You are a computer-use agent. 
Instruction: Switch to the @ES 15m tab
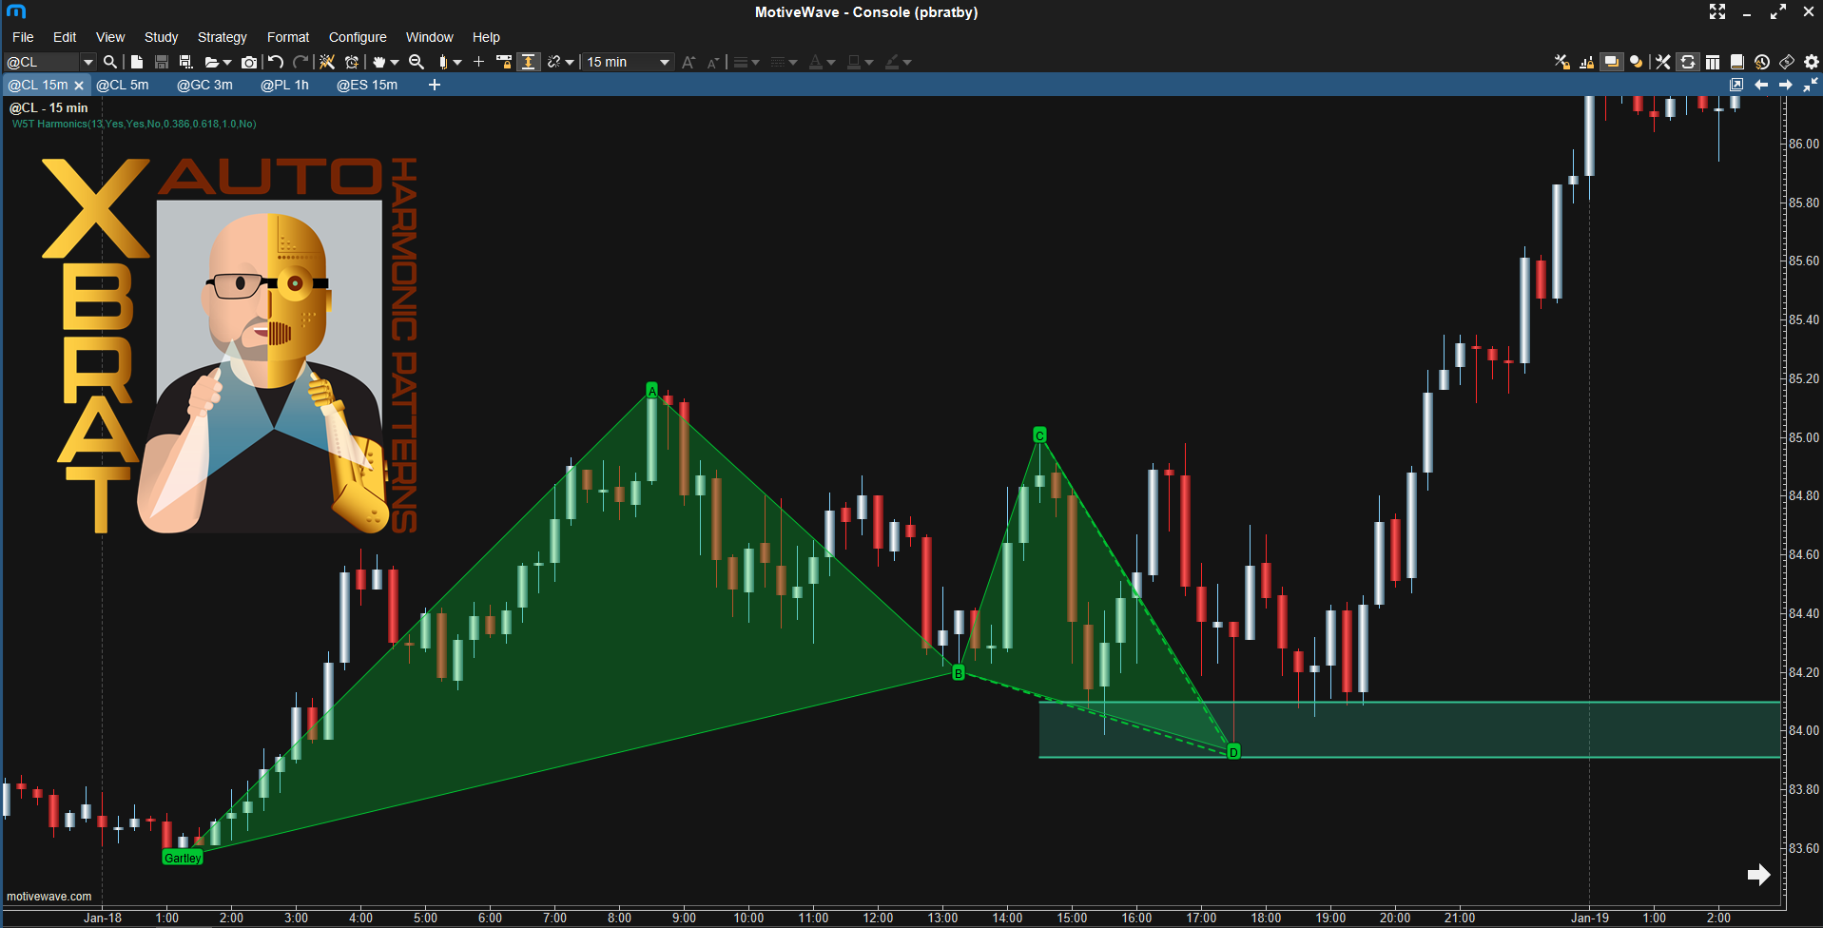367,85
